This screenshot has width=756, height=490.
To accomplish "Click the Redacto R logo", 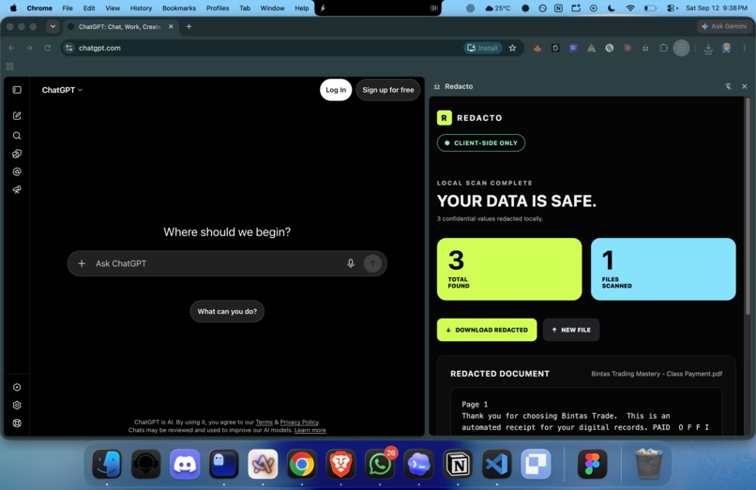I will 444,117.
